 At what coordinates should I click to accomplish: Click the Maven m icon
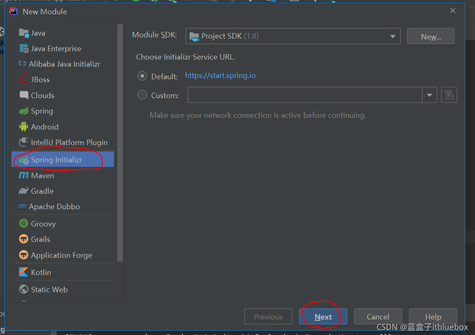pyautogui.click(x=23, y=175)
